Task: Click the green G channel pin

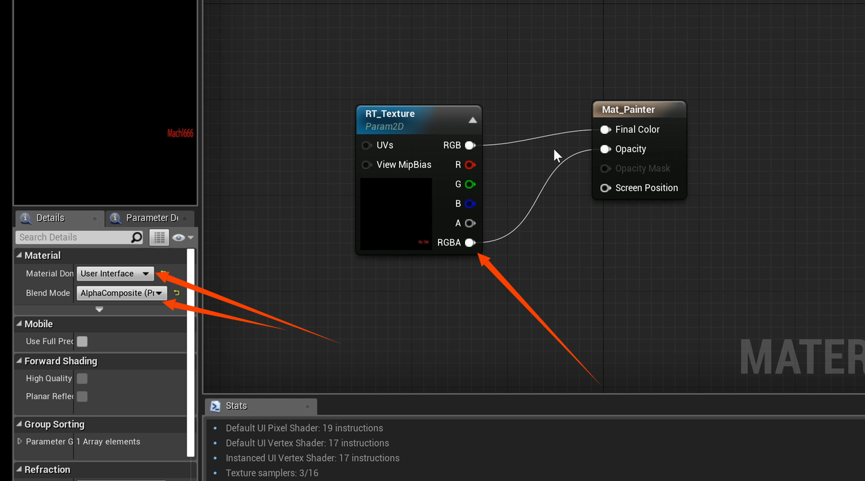Action: 470,184
